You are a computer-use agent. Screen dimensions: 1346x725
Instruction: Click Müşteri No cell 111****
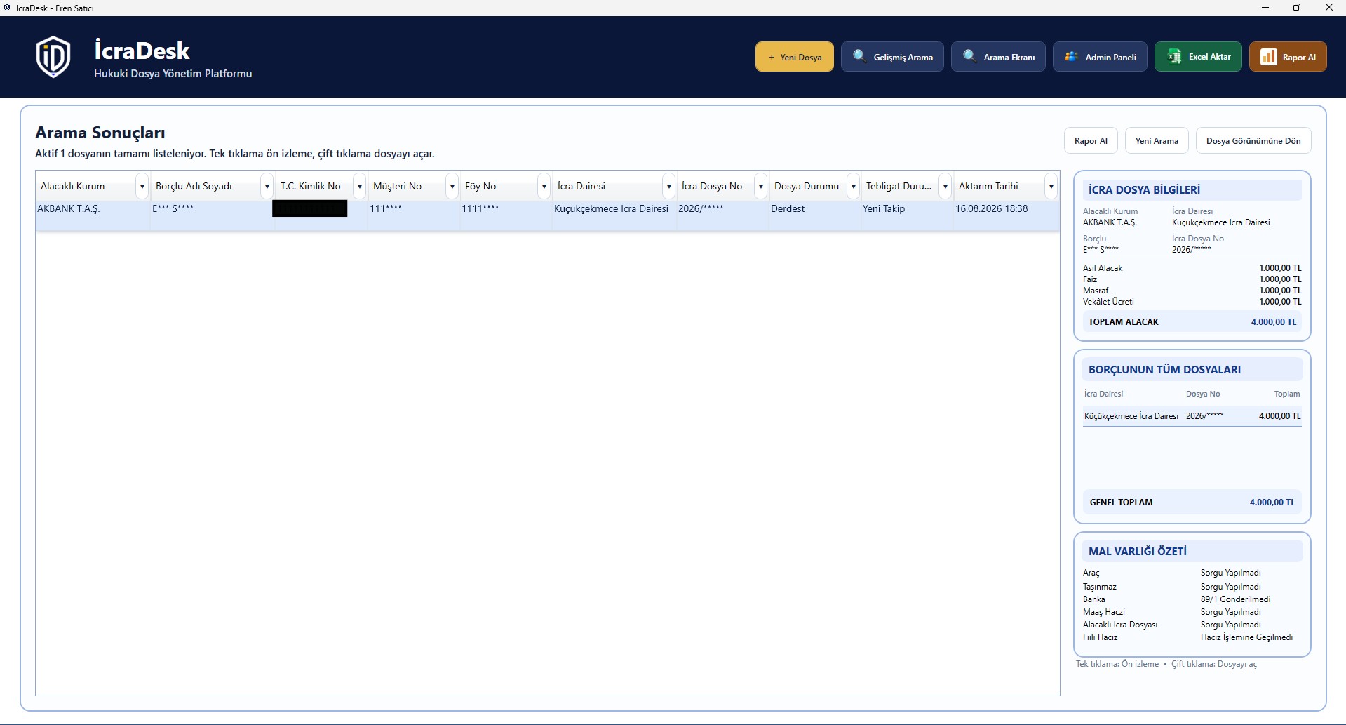(414, 215)
